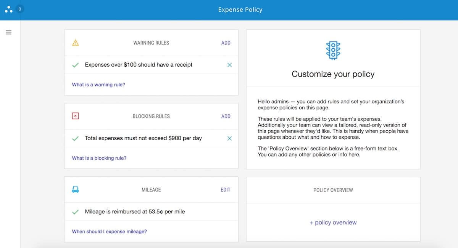Click '+ policy overview' to add text
The height and width of the screenshot is (248, 458).
(x=333, y=222)
